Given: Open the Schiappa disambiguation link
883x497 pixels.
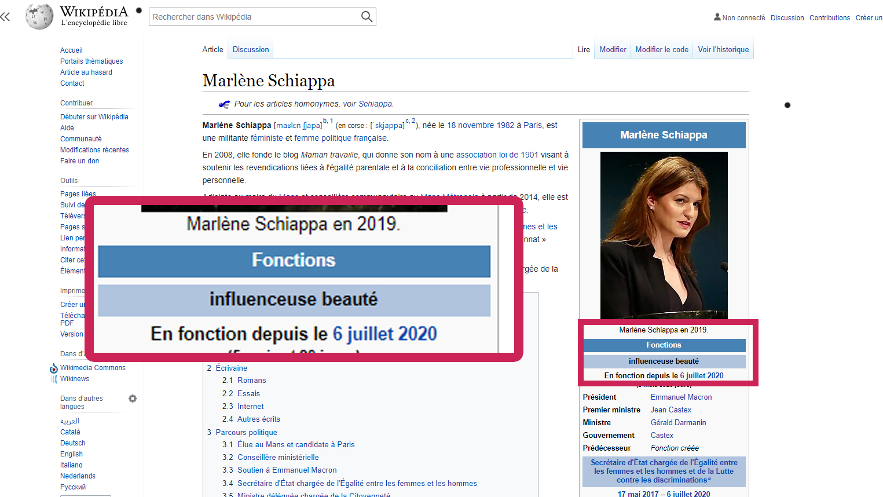Looking at the screenshot, I should point(375,104).
